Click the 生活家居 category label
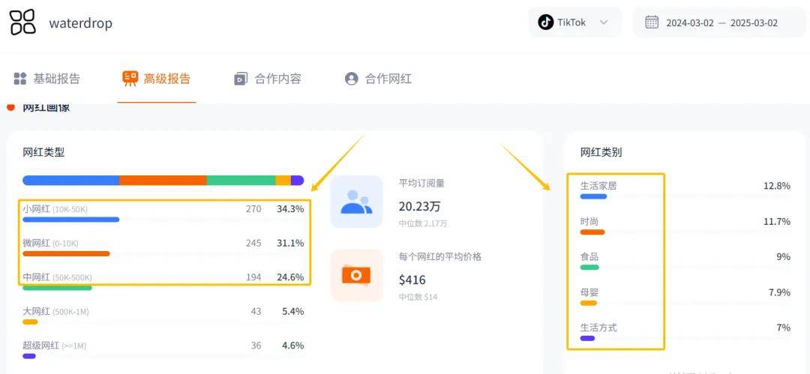This screenshot has width=810, height=374. [x=598, y=186]
